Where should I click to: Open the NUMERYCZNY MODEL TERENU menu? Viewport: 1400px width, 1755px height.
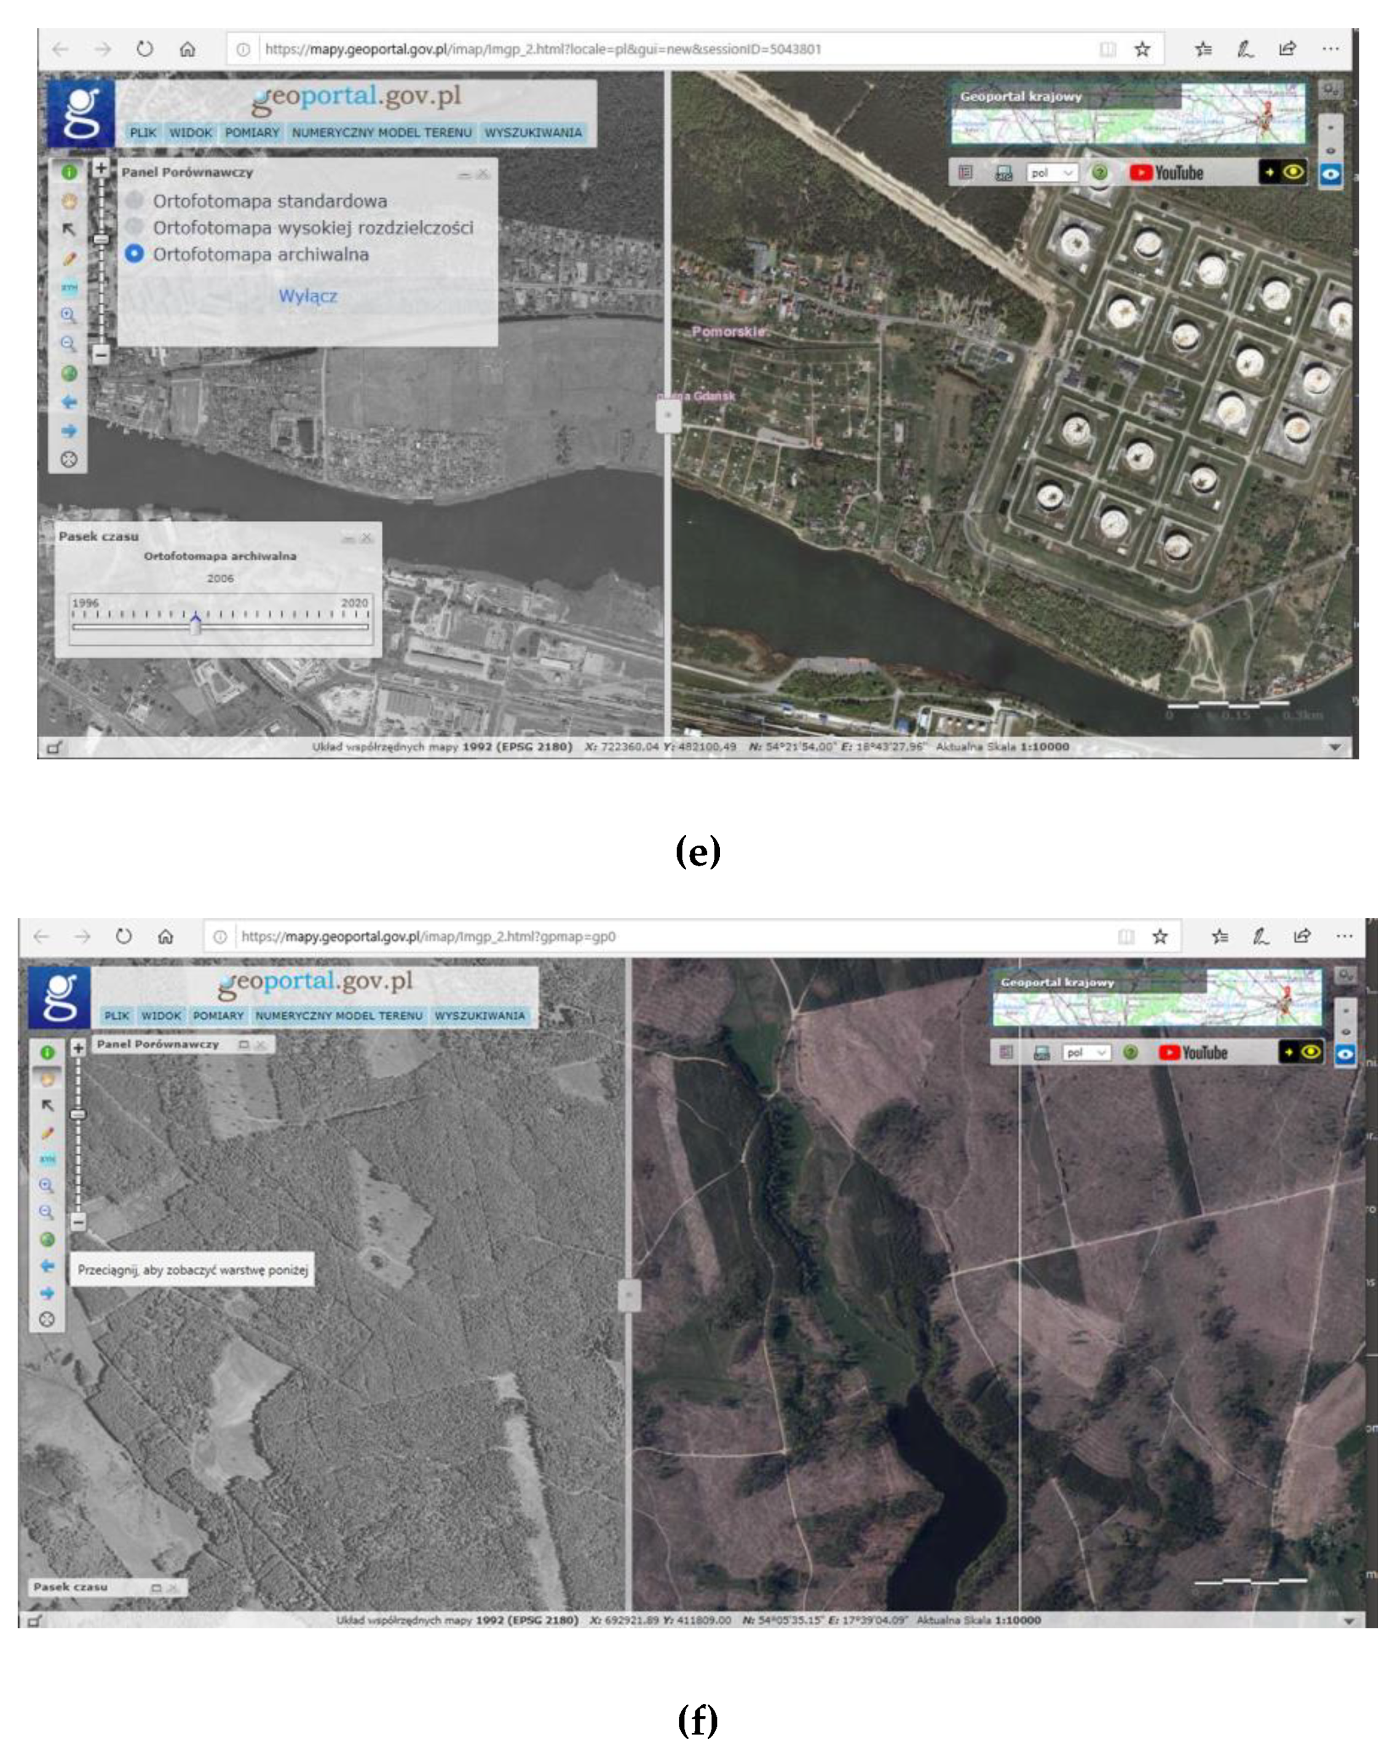[382, 132]
